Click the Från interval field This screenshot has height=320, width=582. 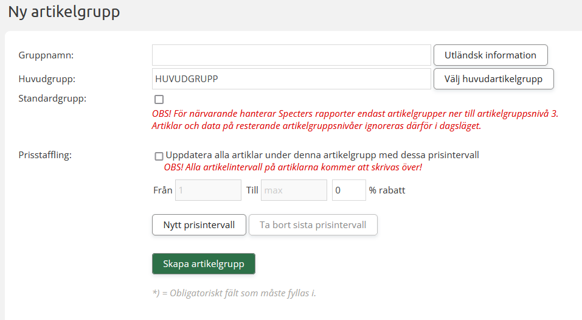point(208,190)
